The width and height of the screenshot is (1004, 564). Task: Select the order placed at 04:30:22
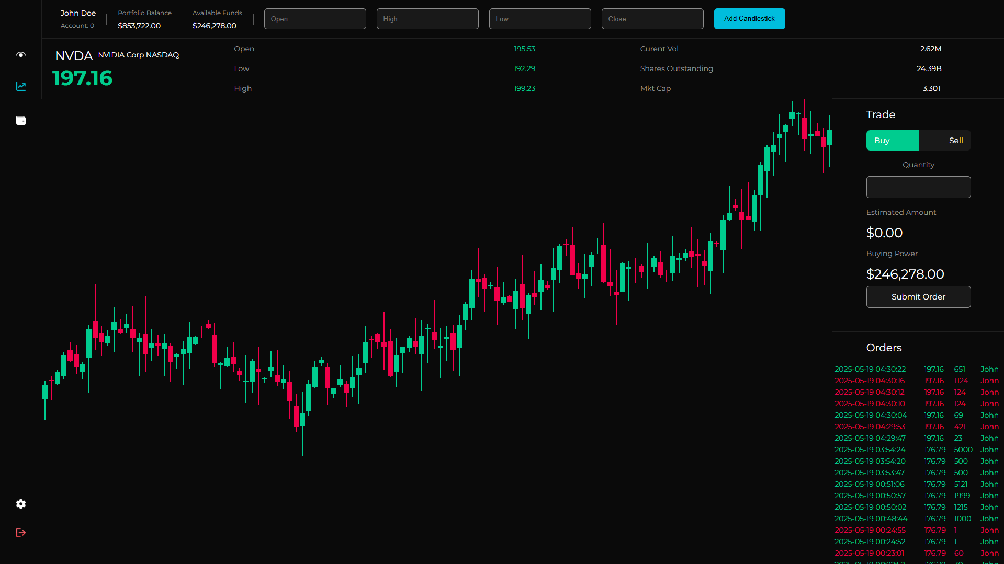[870, 369]
